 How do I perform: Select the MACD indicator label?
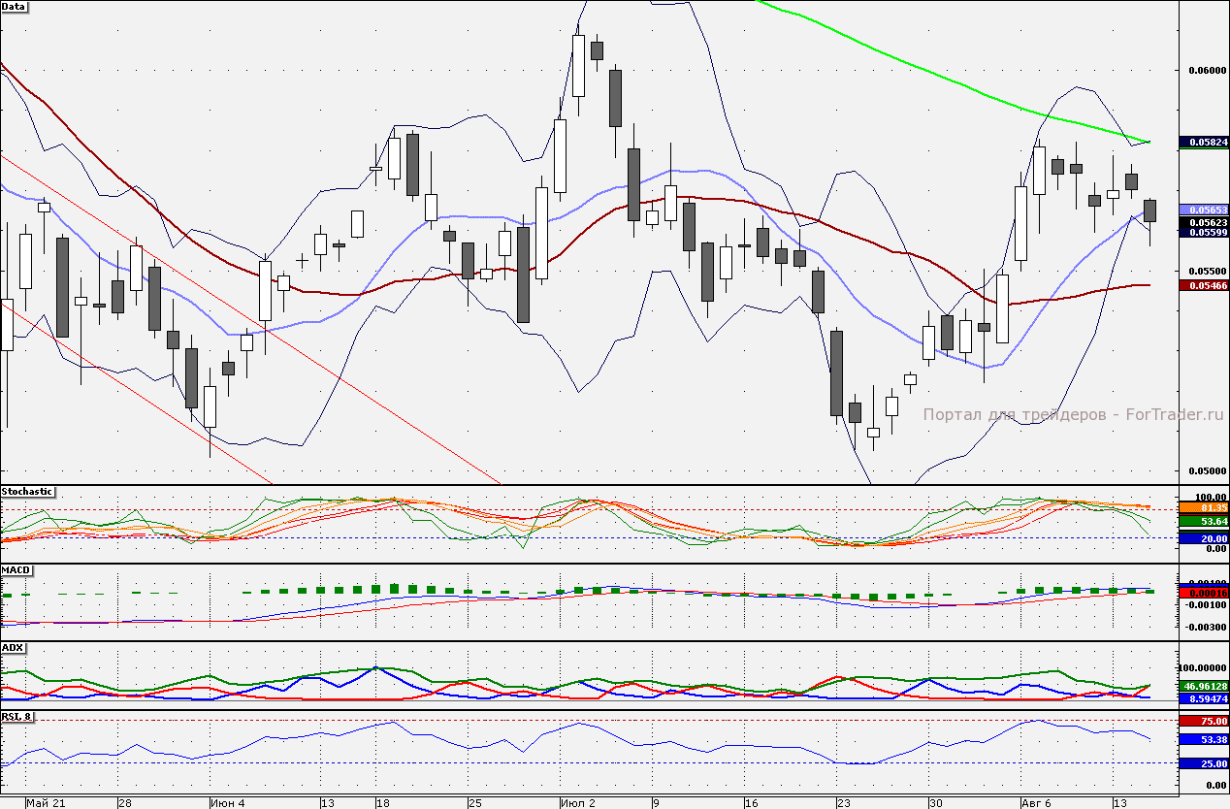[x=16, y=569]
